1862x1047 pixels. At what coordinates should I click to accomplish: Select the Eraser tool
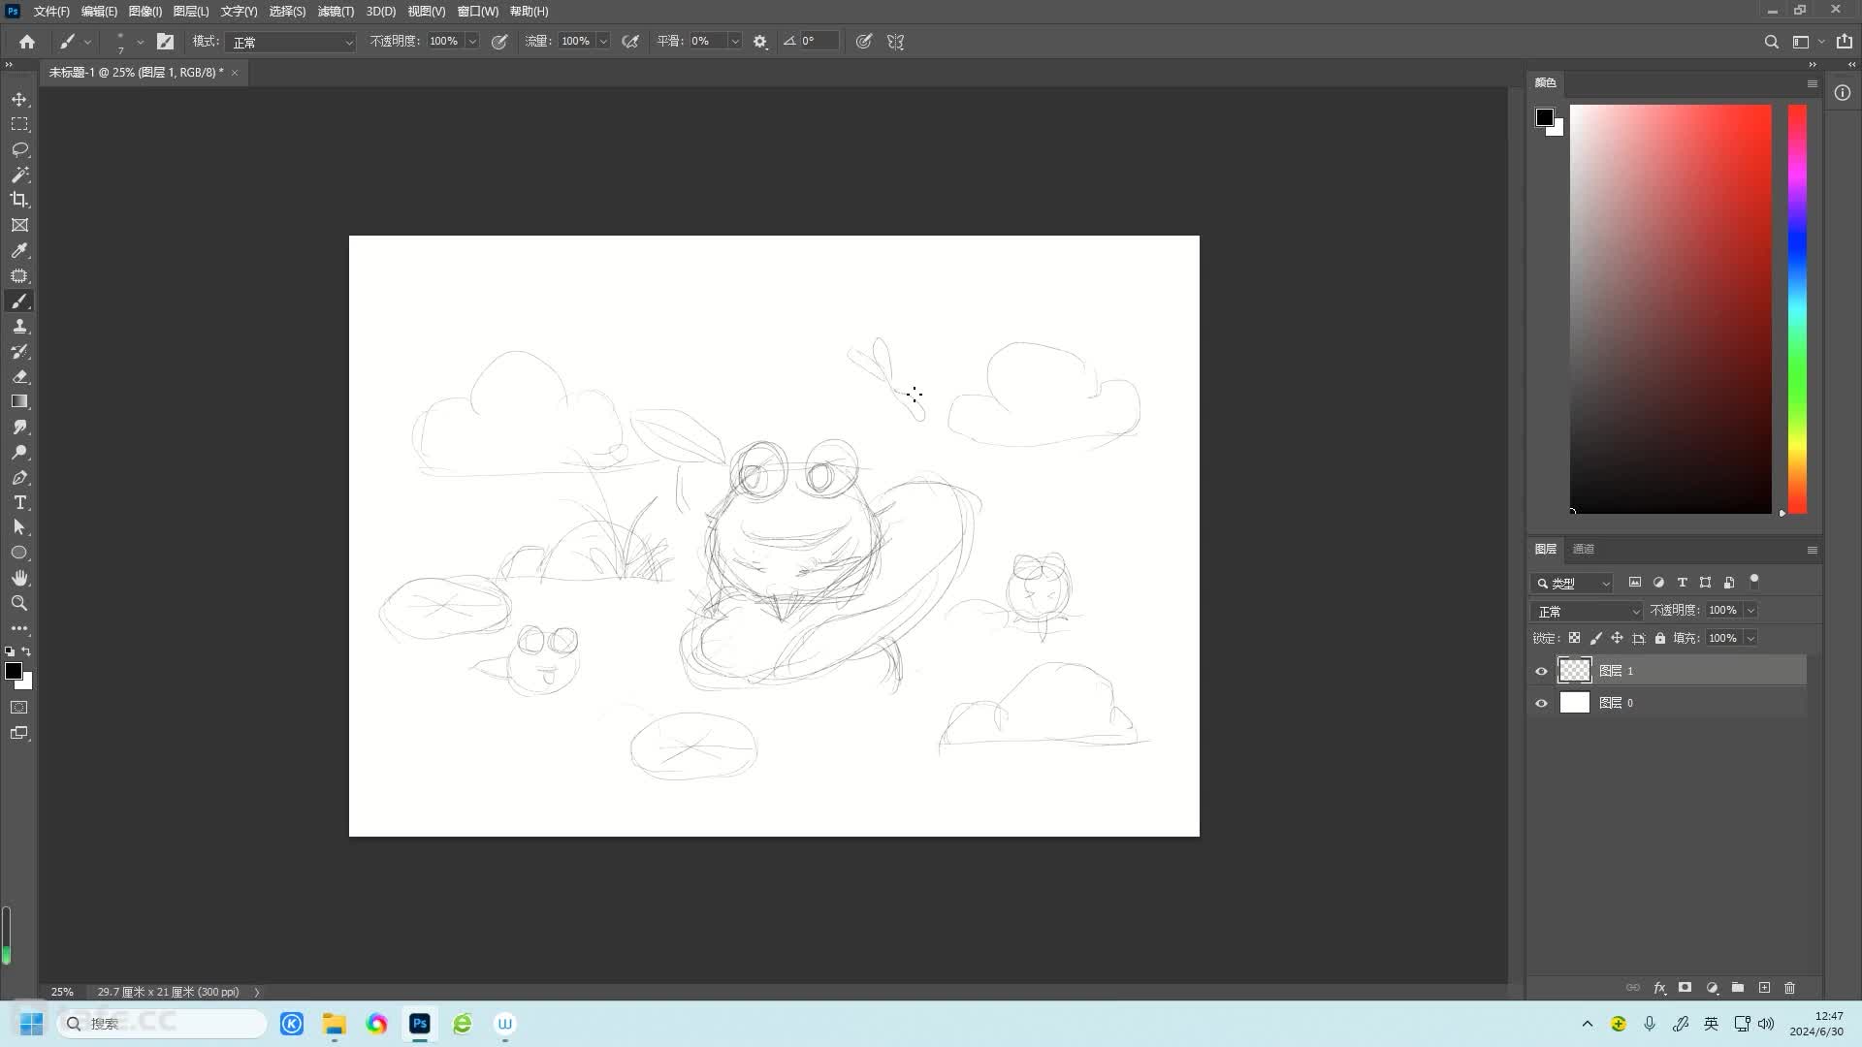[x=19, y=376]
